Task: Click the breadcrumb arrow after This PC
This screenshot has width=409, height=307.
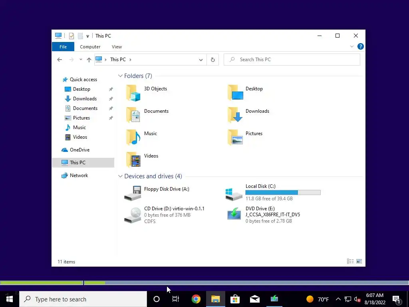Action: pyautogui.click(x=130, y=60)
